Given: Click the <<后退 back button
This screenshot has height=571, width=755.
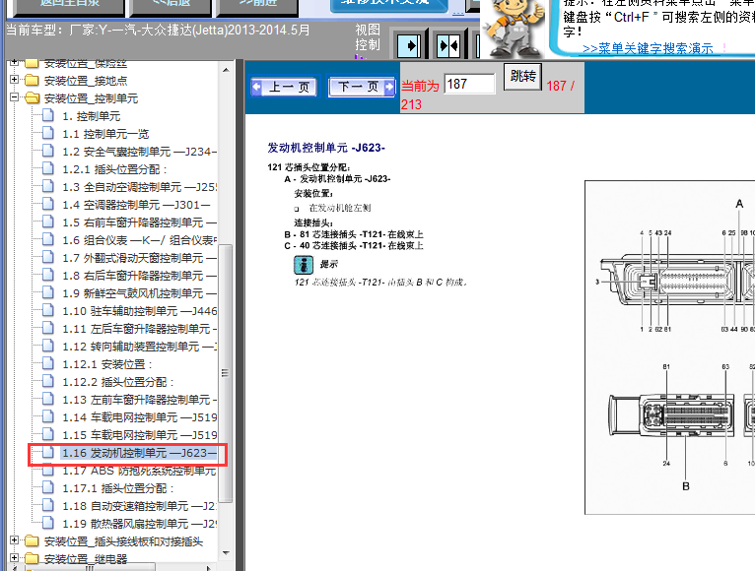Looking at the screenshot, I should click(x=171, y=6).
